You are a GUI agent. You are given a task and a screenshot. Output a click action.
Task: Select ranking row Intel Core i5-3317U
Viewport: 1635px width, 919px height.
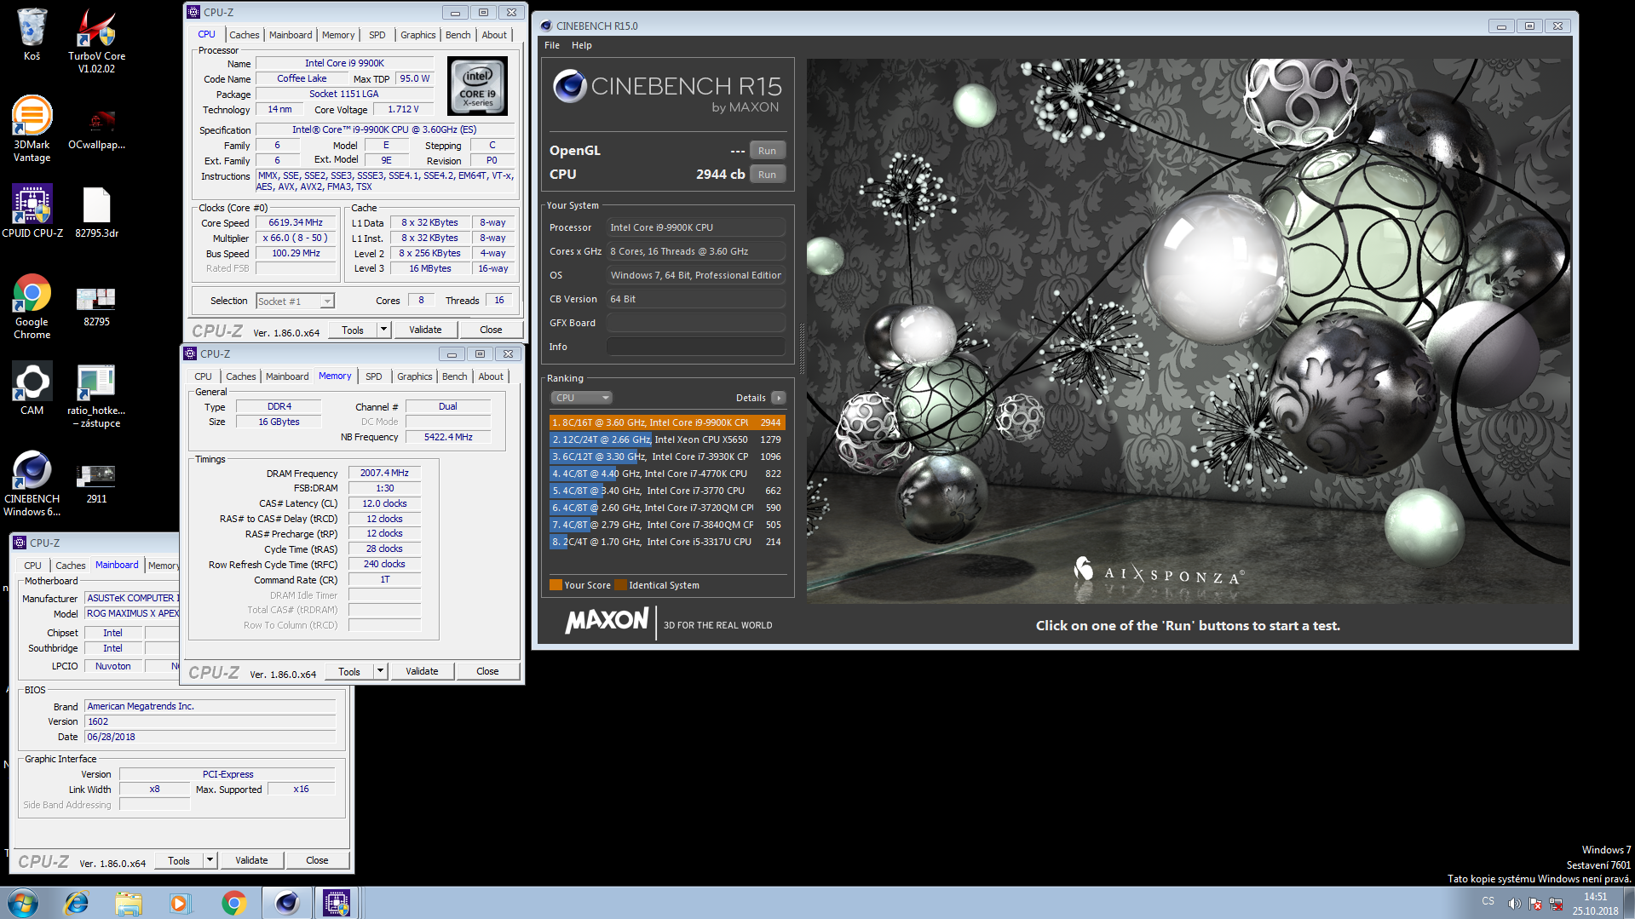pos(667,542)
